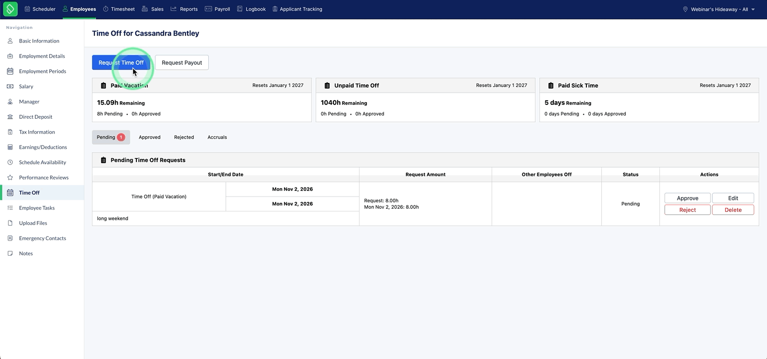Click the Logbook icon
The image size is (767, 359).
click(x=240, y=9)
